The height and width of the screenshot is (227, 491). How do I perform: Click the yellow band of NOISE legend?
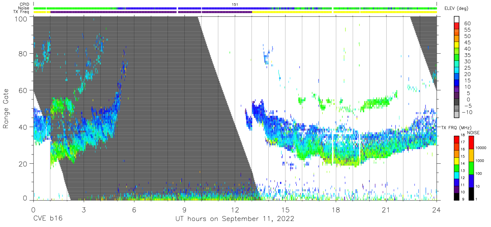(471, 155)
